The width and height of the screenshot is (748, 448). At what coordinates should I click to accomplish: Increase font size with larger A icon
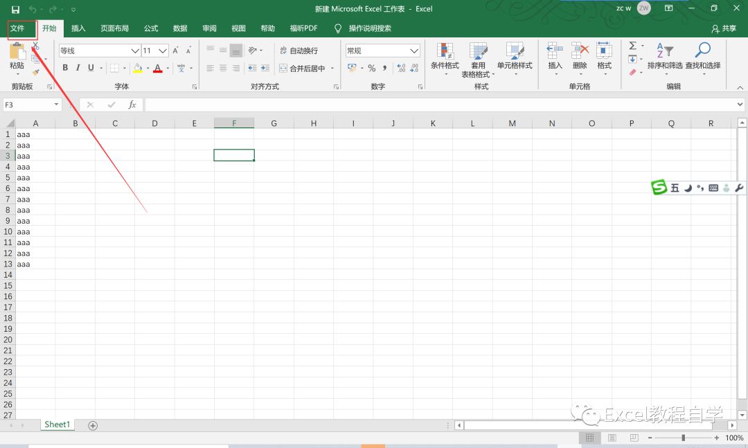(x=175, y=51)
